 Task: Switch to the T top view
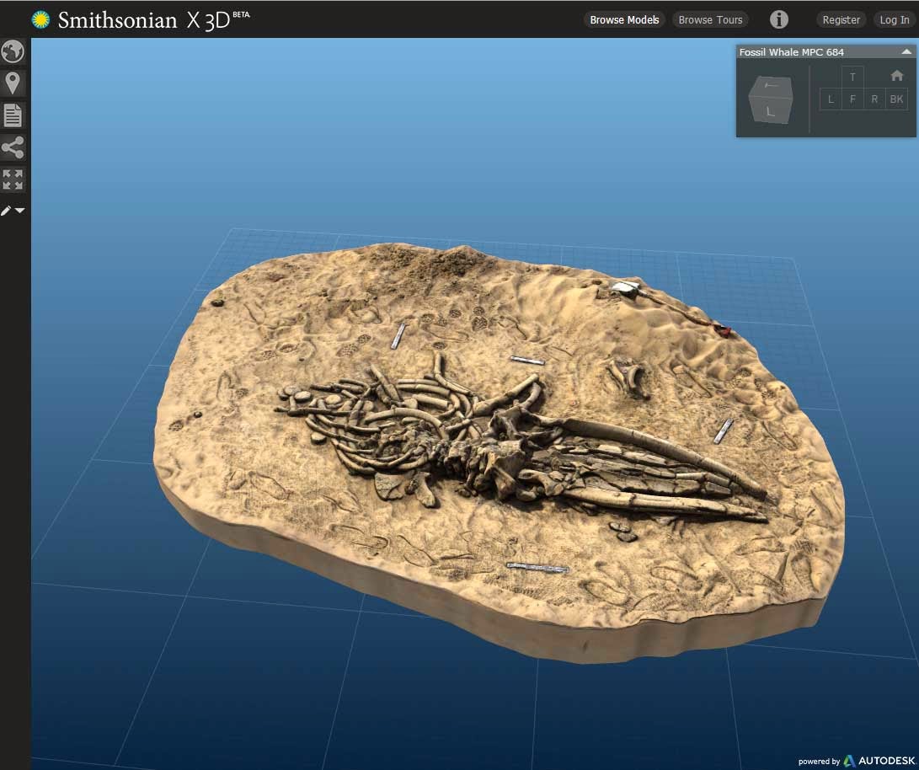tap(852, 77)
